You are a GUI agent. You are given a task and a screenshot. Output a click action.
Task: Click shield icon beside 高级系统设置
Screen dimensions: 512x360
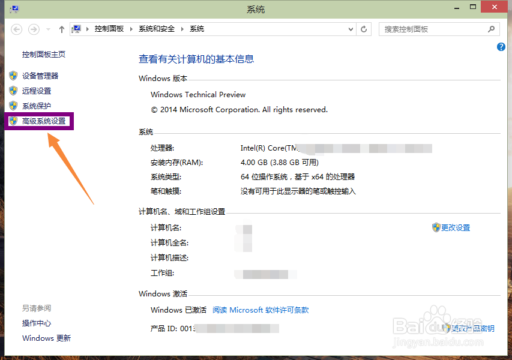[x=13, y=121]
